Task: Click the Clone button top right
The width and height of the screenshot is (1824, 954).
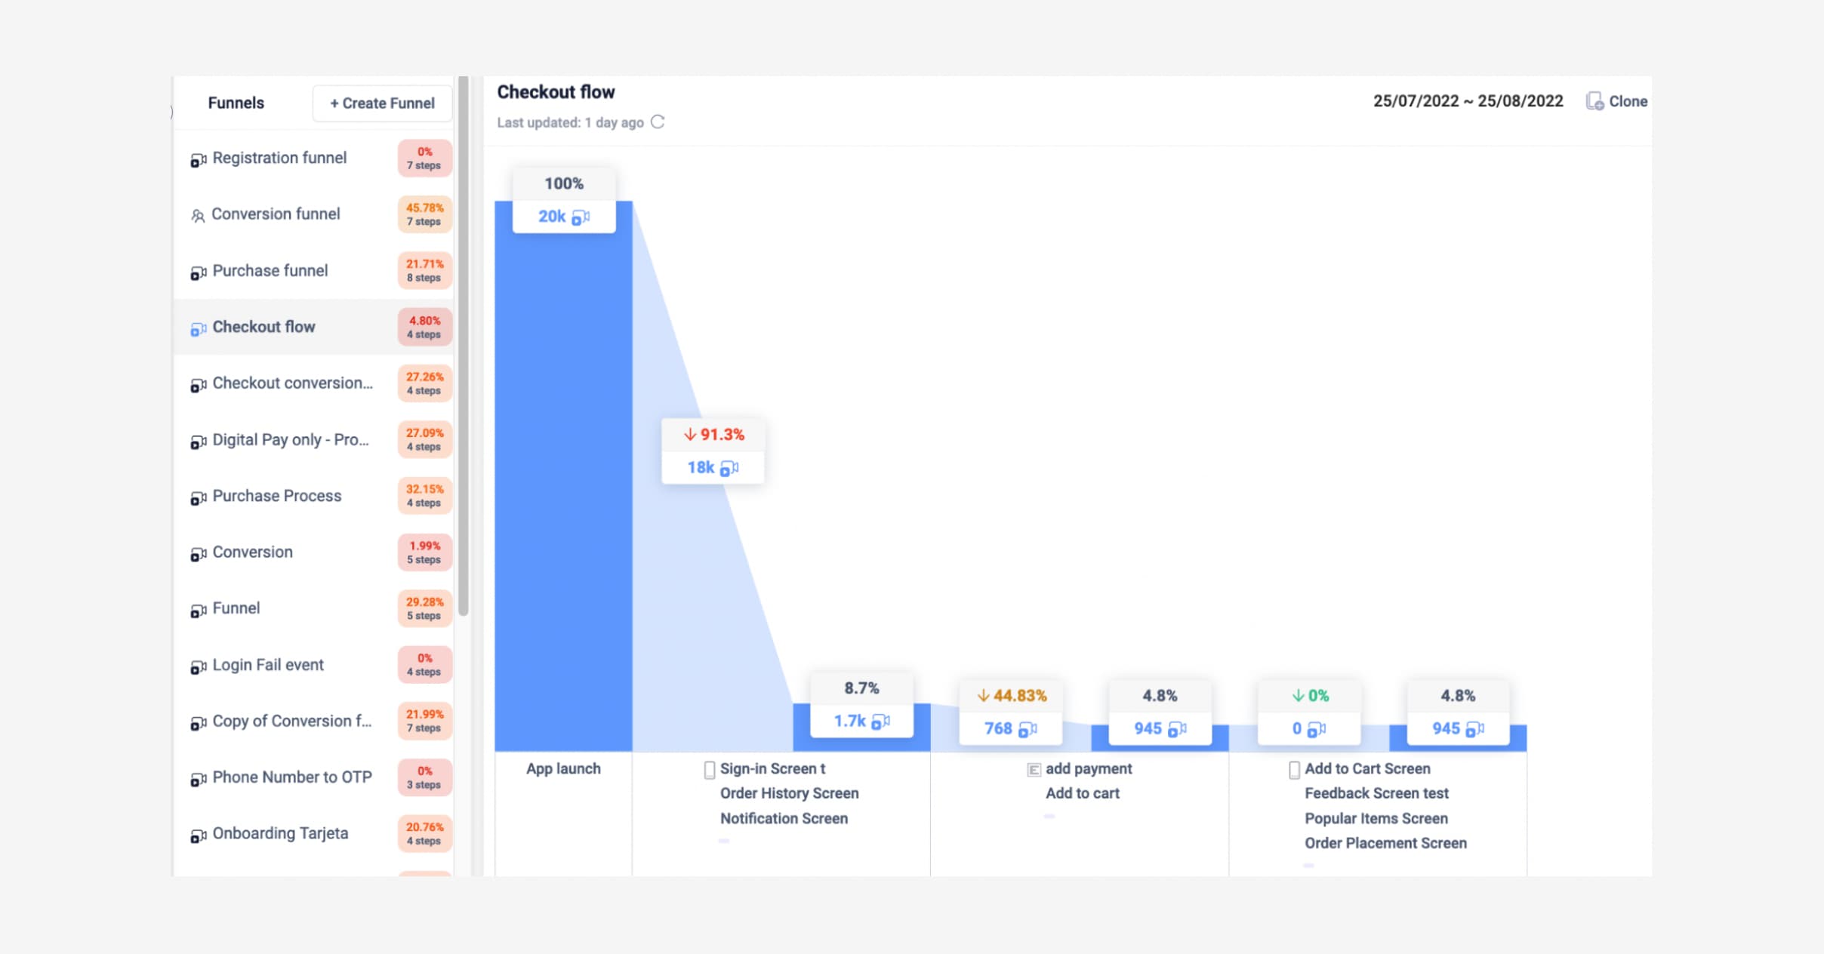Action: (x=1616, y=100)
